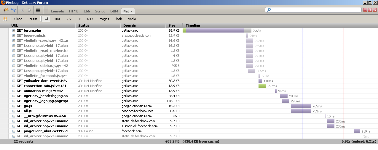Click inside the Firebug search field
Viewport: 378px width, 150px height.
[314, 10]
